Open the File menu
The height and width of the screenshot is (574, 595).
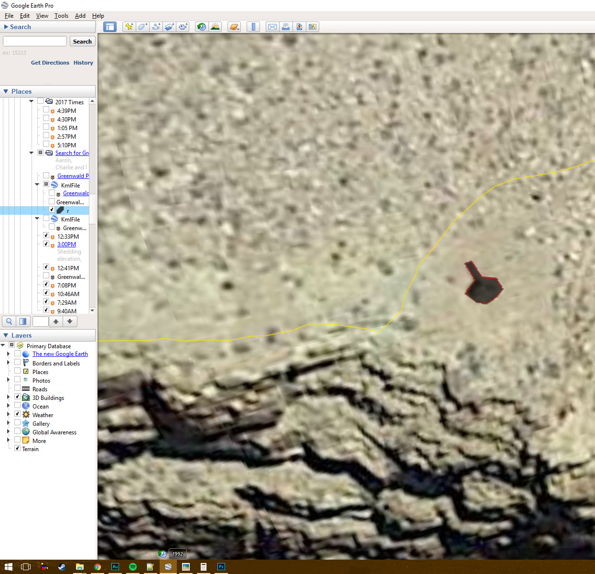pyautogui.click(x=9, y=16)
